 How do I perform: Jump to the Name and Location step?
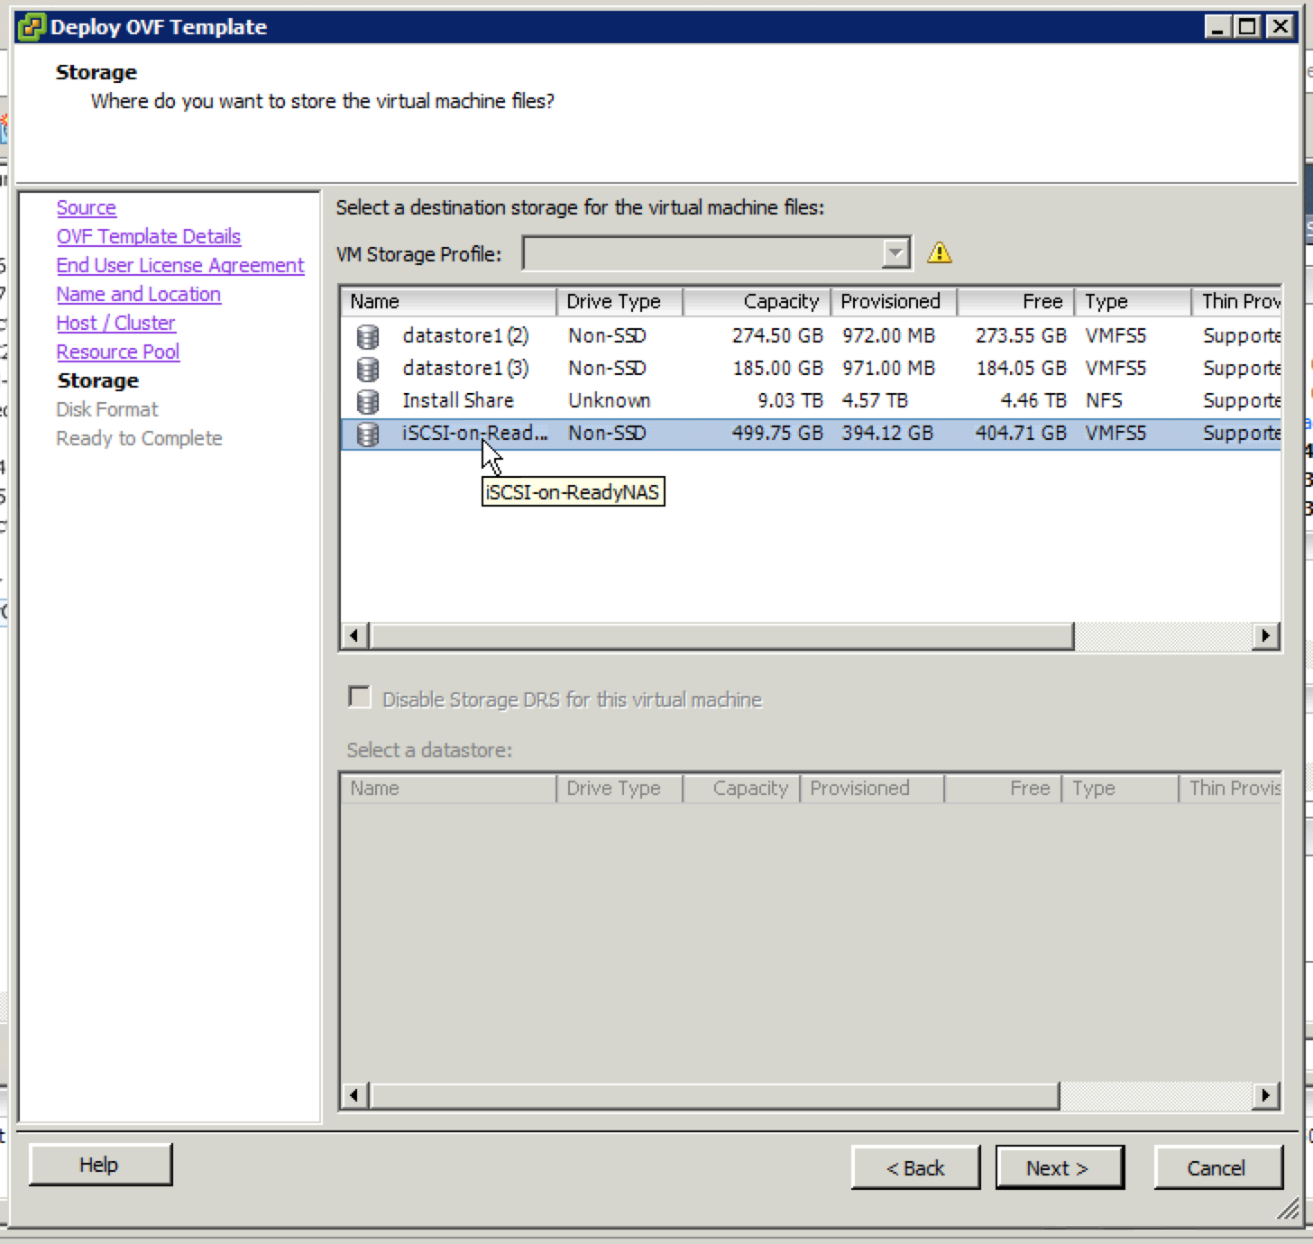coord(138,294)
